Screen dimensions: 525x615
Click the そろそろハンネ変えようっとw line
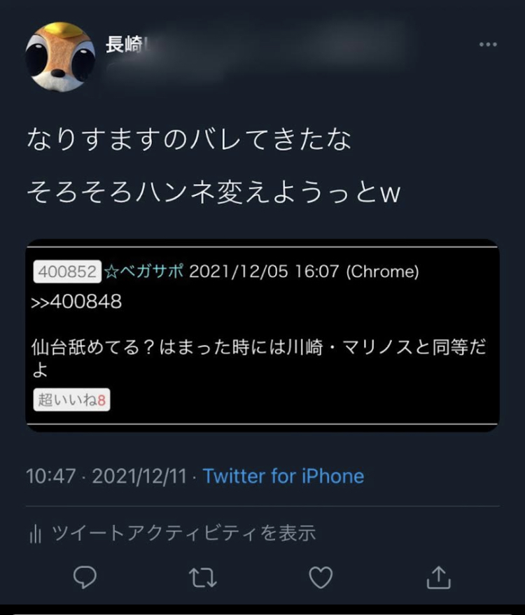click(x=213, y=192)
